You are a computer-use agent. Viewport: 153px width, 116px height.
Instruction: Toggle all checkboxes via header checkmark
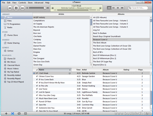click(37, 70)
